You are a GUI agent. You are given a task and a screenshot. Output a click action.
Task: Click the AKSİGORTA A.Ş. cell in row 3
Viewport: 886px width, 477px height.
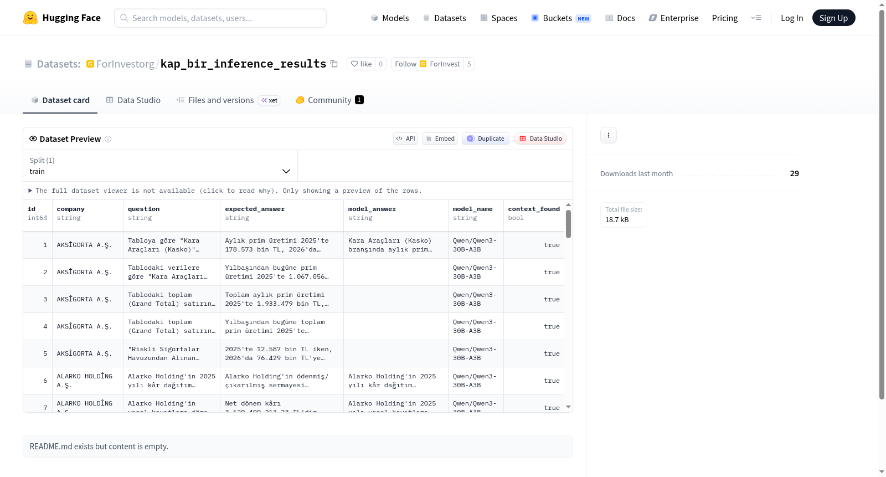(87, 299)
